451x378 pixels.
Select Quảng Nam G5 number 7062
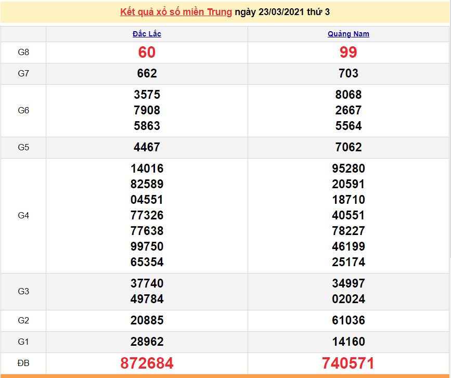click(348, 147)
